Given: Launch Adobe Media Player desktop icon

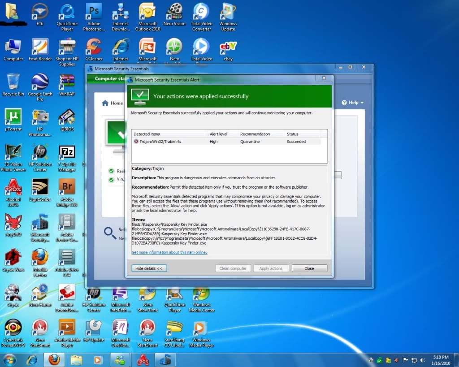Looking at the screenshot, I should [x=67, y=333].
